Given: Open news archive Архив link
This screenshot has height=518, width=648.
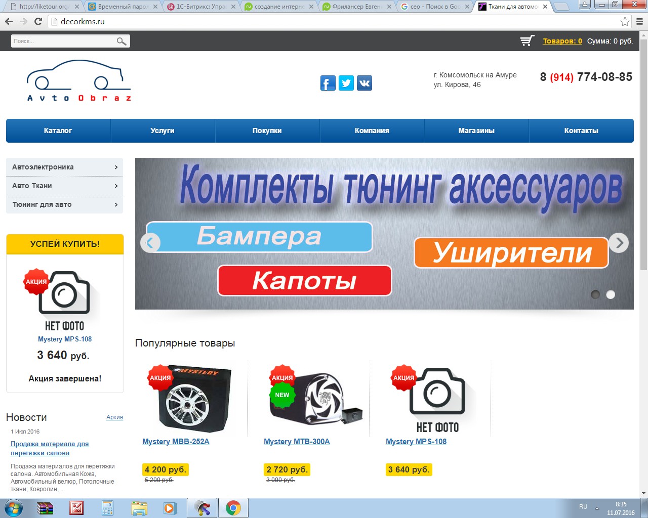Looking at the screenshot, I should 114,417.
